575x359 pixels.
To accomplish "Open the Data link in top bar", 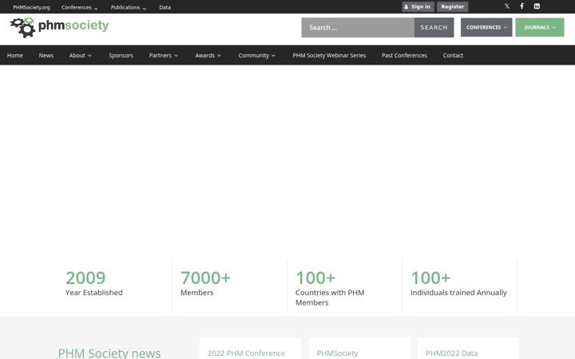I will pyautogui.click(x=165, y=7).
